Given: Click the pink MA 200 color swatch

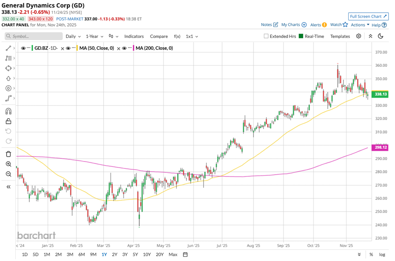Looking at the screenshot, I should click(132, 48).
